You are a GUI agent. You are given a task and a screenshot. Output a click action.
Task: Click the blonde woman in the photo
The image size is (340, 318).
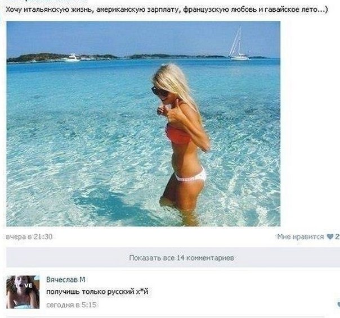182,139
